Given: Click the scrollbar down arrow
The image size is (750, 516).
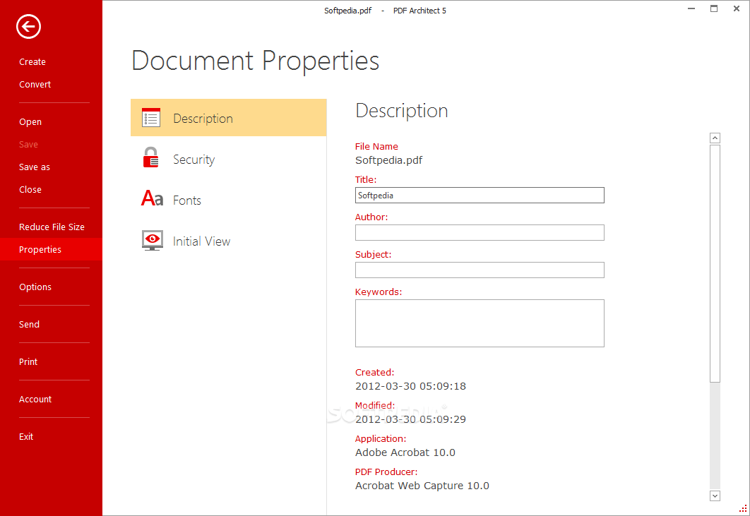Looking at the screenshot, I should click(x=715, y=496).
